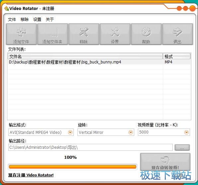Viewport: 198px width, 185px height.
Task: Open the 关于 menu
Action: tap(50, 20)
